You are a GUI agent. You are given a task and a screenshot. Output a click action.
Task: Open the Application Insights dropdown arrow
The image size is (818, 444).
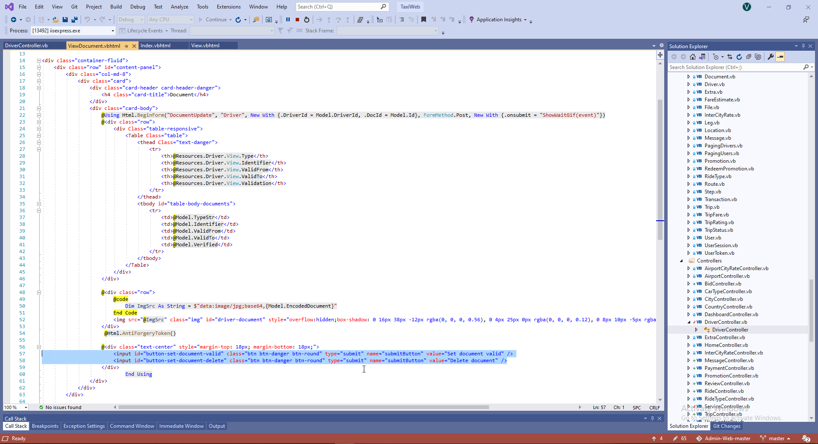[x=525, y=20]
